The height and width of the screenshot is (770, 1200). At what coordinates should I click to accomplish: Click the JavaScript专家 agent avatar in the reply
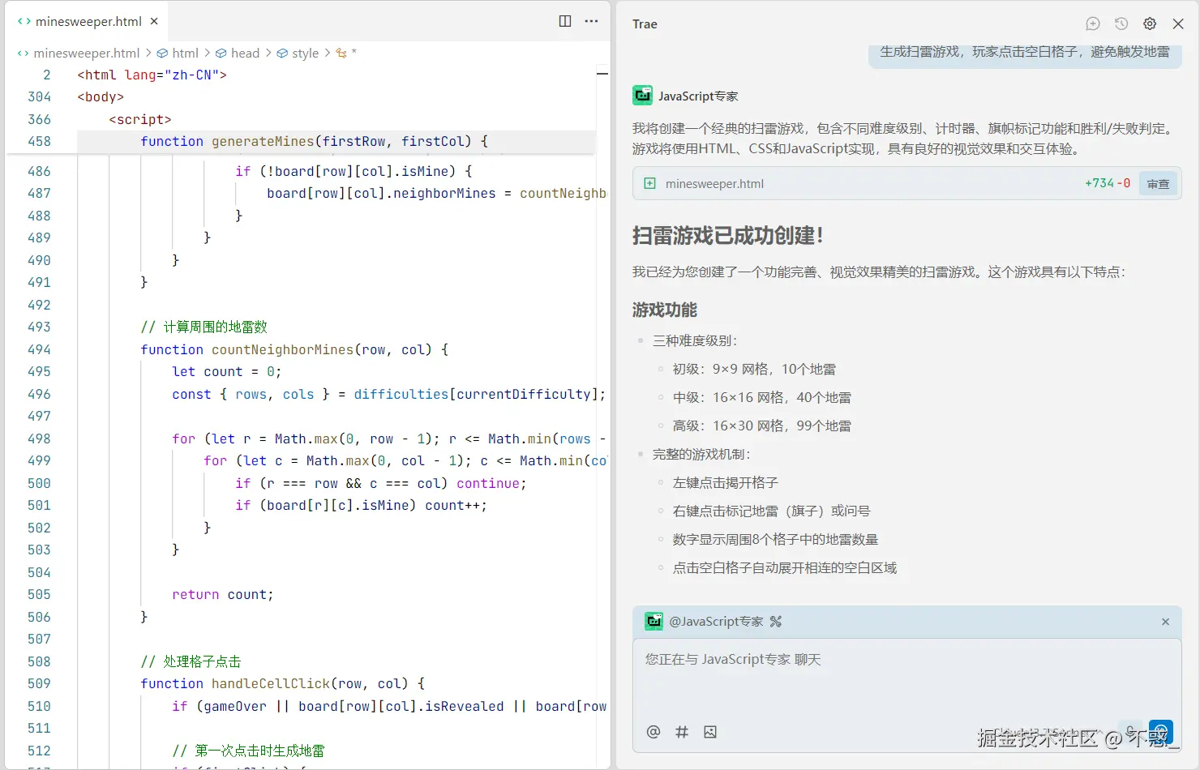coord(642,96)
